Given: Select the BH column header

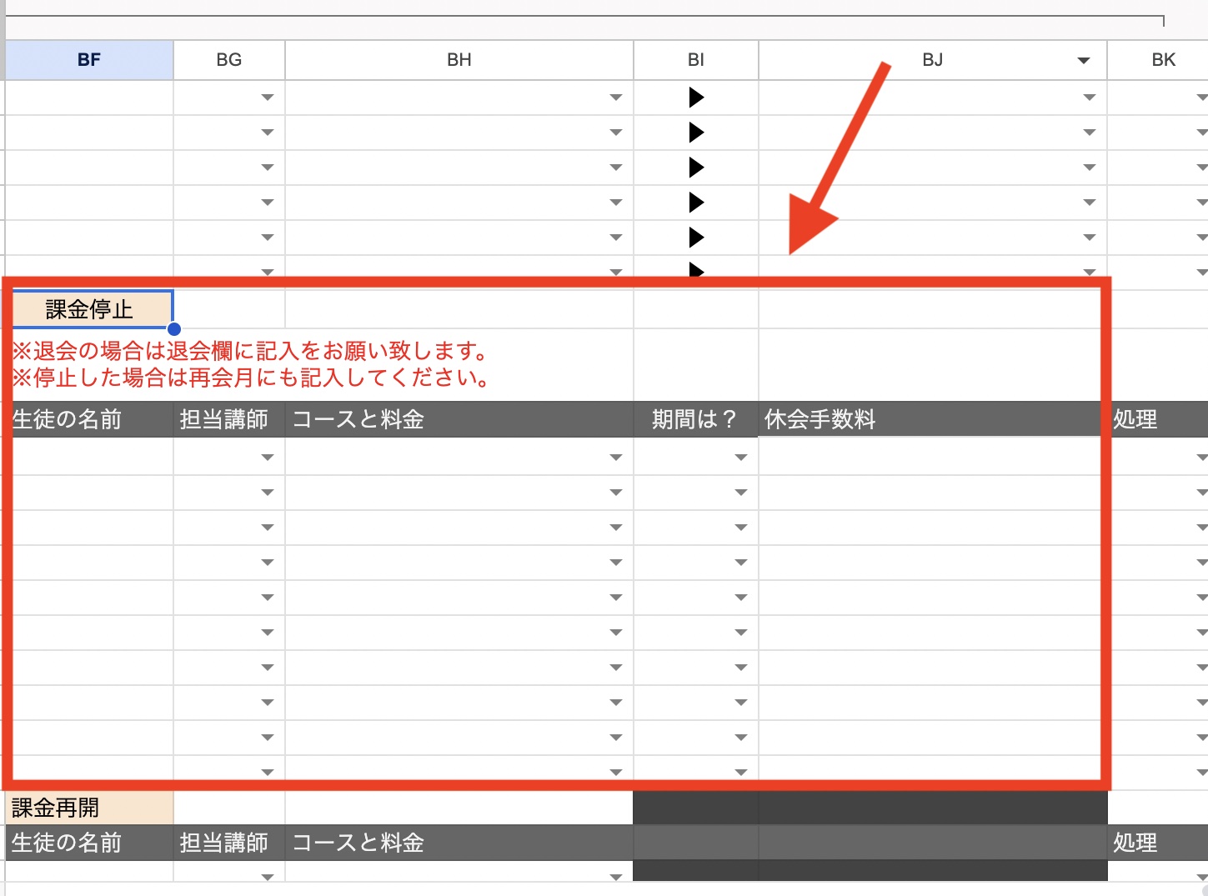Looking at the screenshot, I should pos(459,60).
